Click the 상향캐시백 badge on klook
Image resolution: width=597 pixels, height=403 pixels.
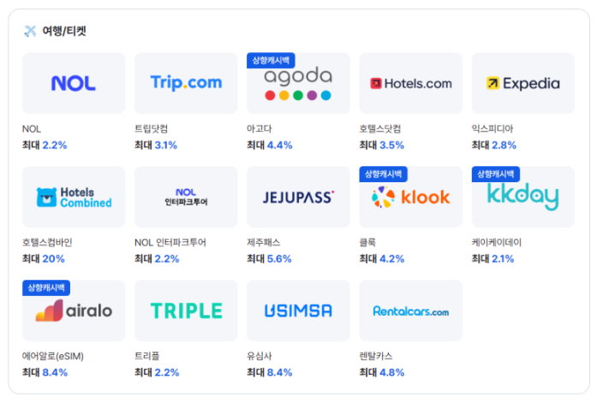point(384,174)
